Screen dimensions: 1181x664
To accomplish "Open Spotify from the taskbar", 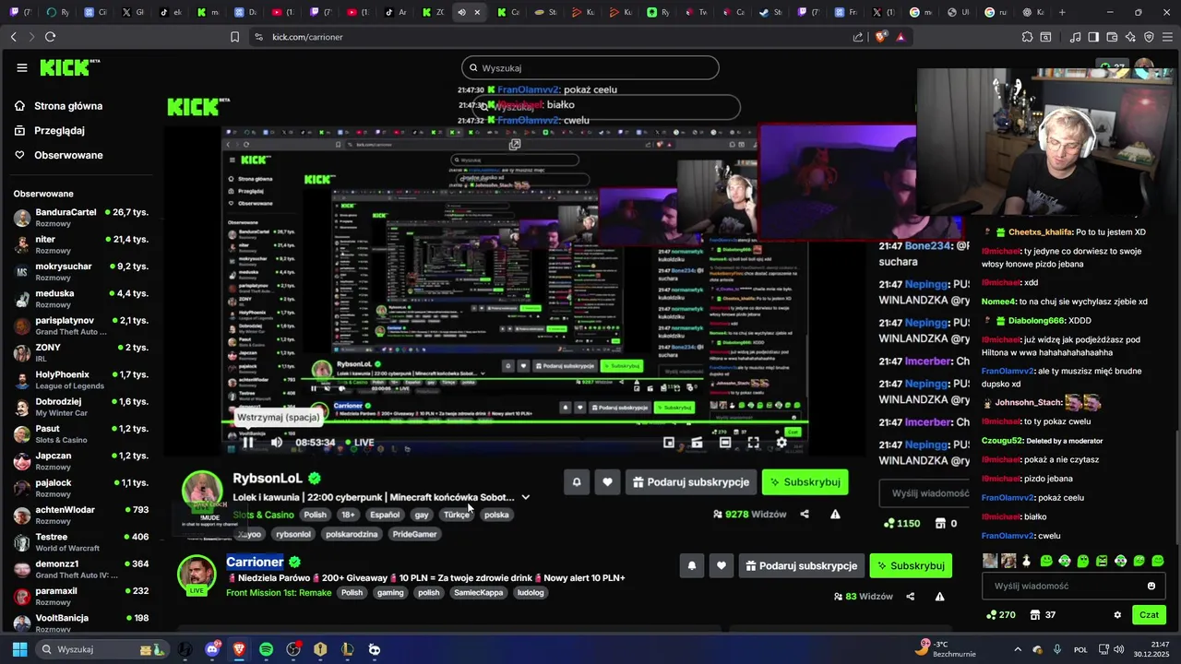I will point(266,649).
